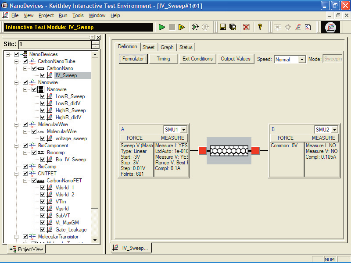Click the Timing button

coord(163,59)
